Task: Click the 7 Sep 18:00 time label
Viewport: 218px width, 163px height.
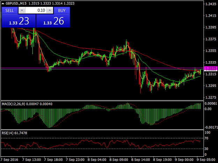Action: [x=53, y=160]
